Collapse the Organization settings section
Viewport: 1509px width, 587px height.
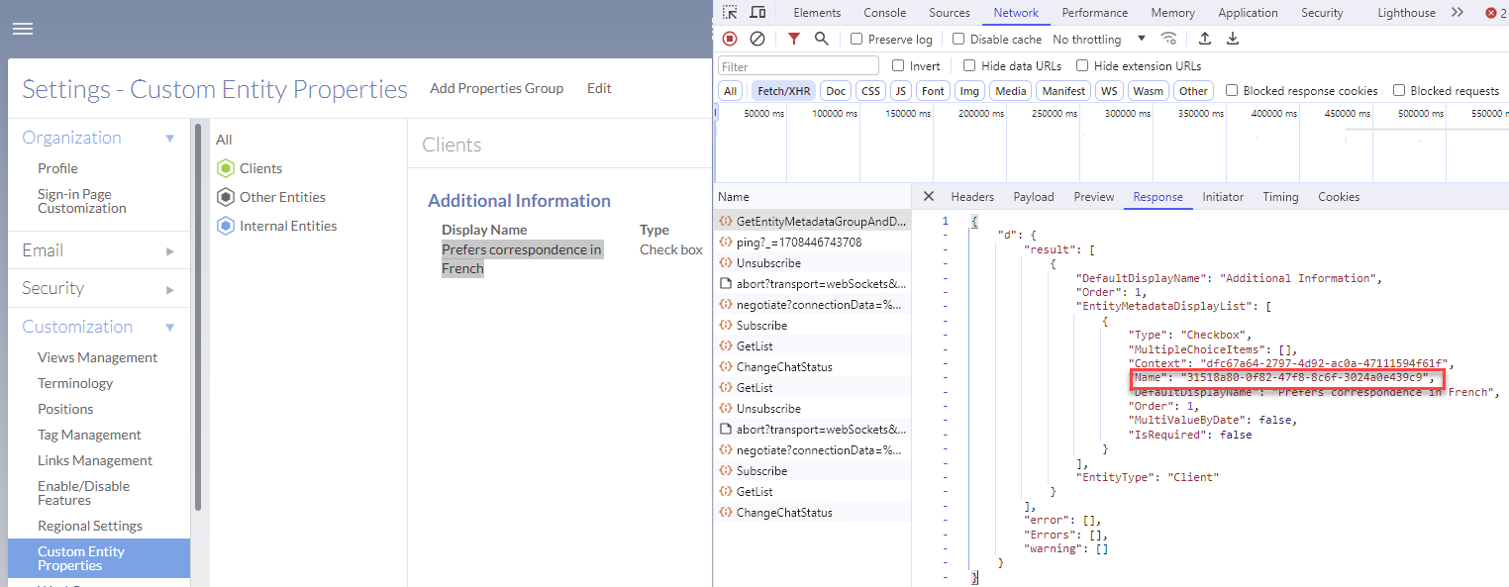point(169,138)
